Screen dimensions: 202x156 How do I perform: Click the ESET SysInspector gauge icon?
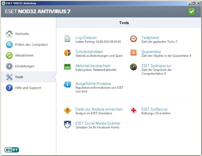pos(133,67)
